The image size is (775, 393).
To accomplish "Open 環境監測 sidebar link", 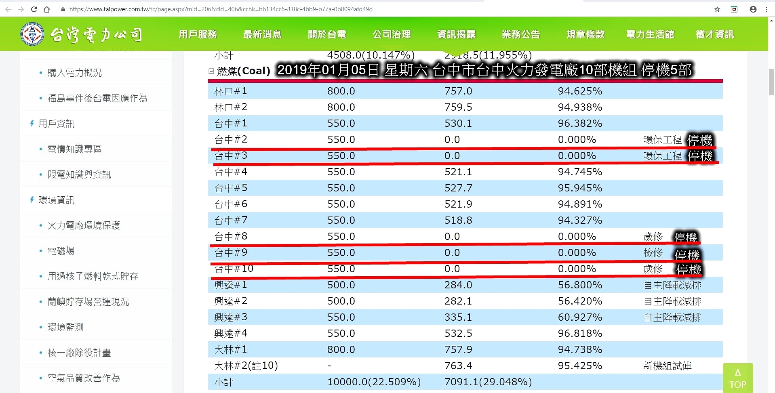I will click(x=65, y=327).
